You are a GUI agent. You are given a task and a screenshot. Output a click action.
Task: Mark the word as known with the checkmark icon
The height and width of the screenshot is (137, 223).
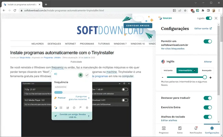87,75
